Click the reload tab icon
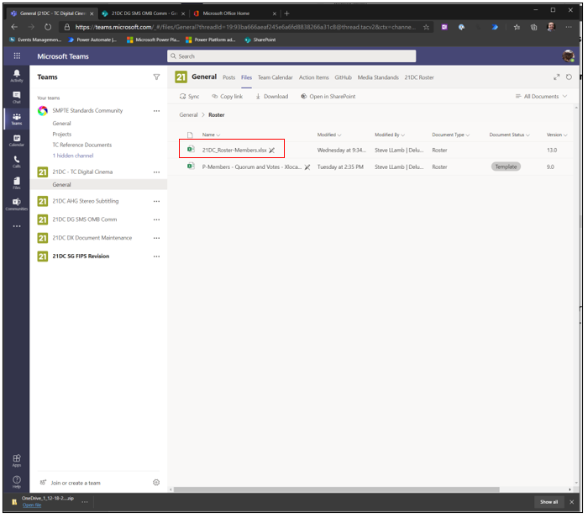The width and height of the screenshot is (588, 518). (x=569, y=77)
